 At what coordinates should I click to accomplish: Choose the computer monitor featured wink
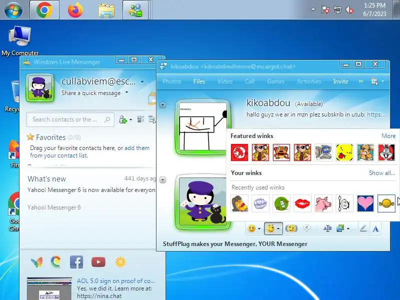(x=323, y=152)
